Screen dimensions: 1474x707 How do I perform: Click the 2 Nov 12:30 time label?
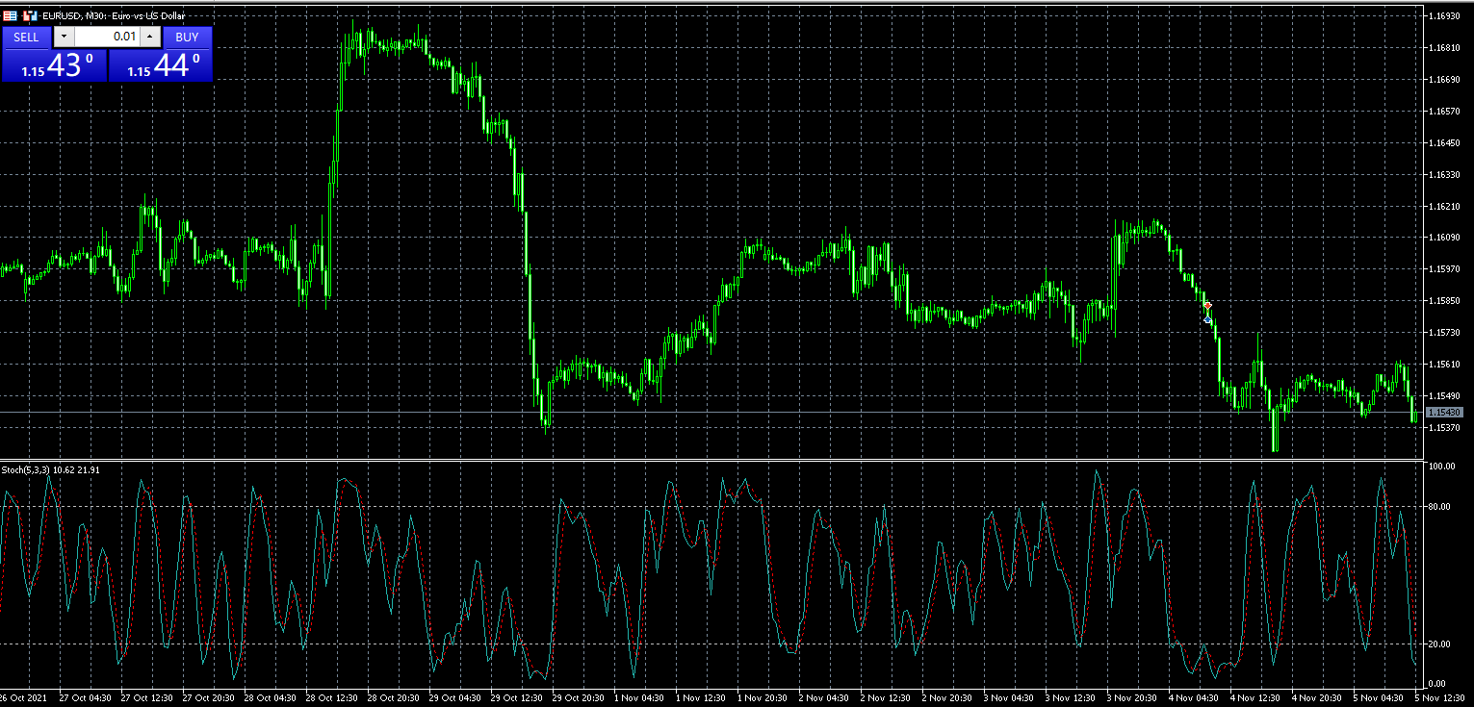[x=886, y=697]
